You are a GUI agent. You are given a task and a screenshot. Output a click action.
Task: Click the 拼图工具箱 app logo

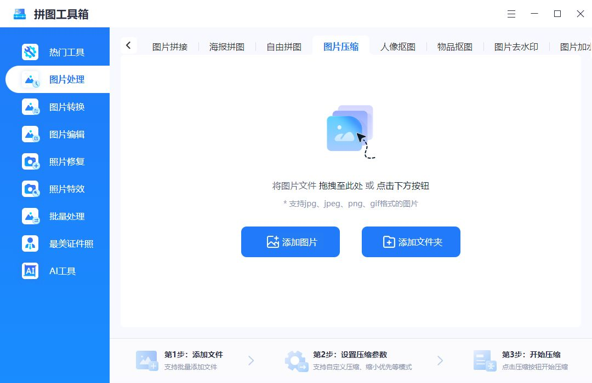(20, 14)
